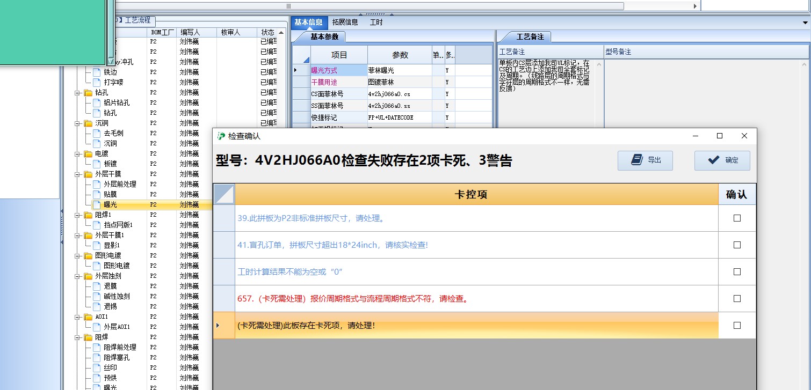Click the page icon beside 碱性蚀刻
This screenshot has width=811, height=390.
point(97,296)
